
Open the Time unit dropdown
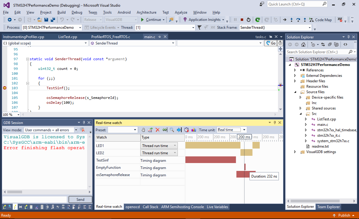click(244, 130)
